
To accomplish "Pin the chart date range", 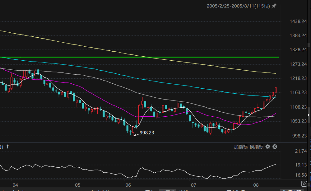I will [x=274, y=6].
